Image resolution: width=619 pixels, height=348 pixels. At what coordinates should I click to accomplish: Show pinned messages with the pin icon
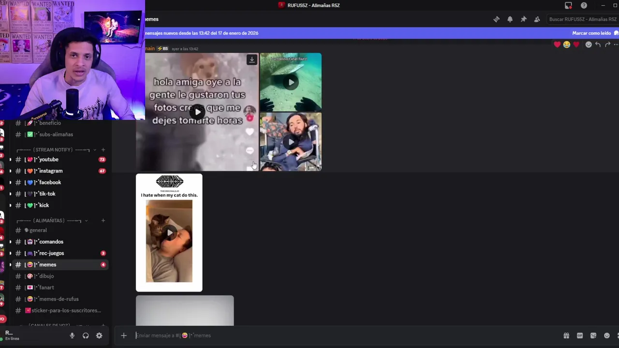(x=523, y=19)
